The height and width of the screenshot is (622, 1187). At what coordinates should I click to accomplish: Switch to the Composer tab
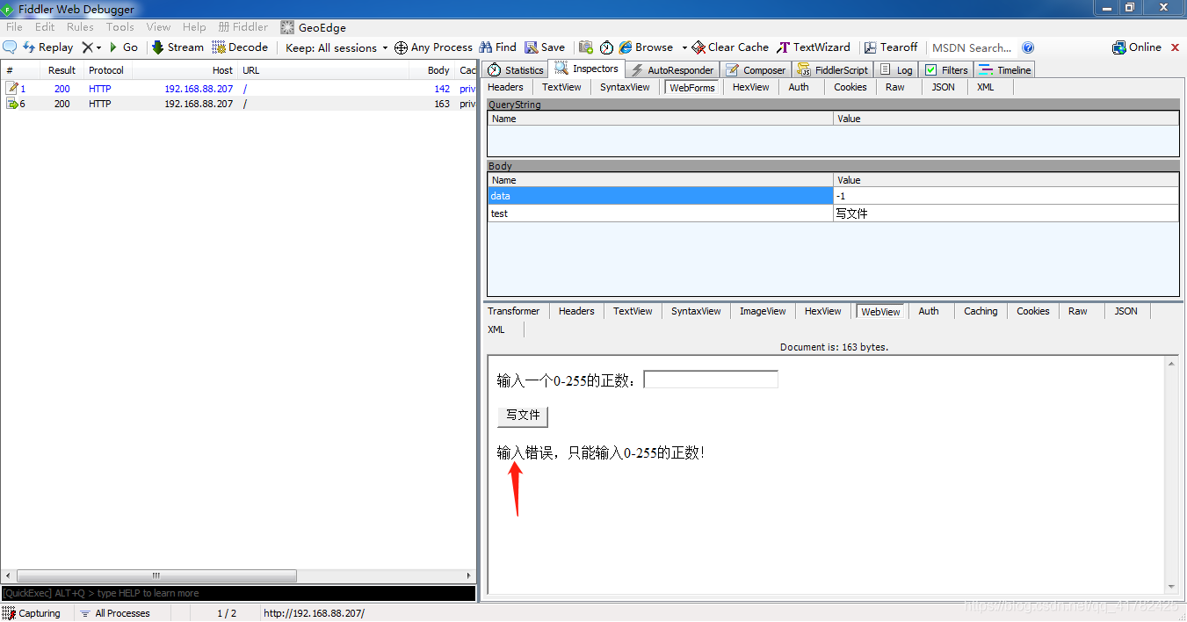[x=756, y=70]
